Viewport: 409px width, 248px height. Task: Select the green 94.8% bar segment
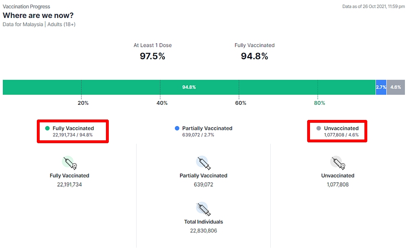point(189,87)
